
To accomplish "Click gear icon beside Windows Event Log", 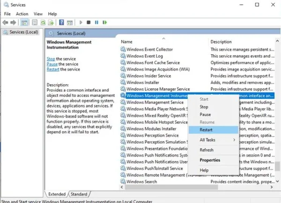I will tap(123, 56).
